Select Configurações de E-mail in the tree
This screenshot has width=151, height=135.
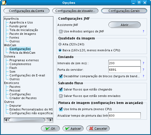click(27, 75)
